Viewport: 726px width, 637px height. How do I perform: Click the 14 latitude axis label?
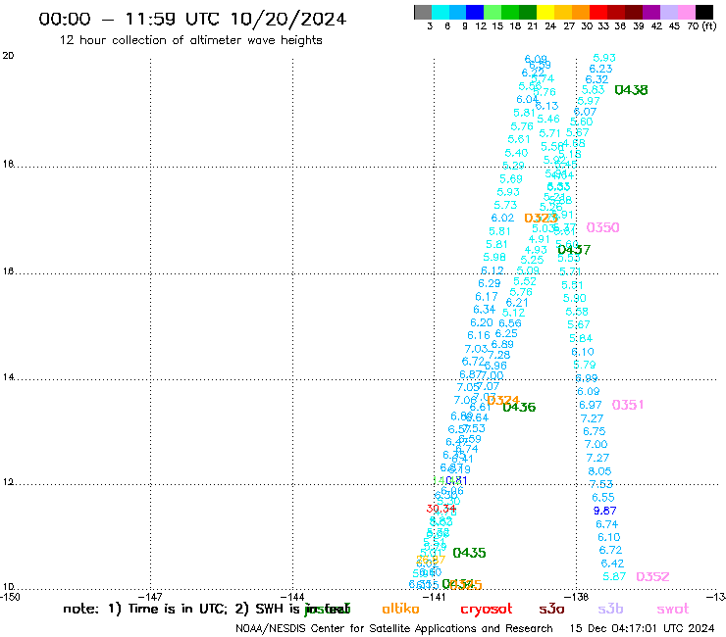tap(8, 377)
